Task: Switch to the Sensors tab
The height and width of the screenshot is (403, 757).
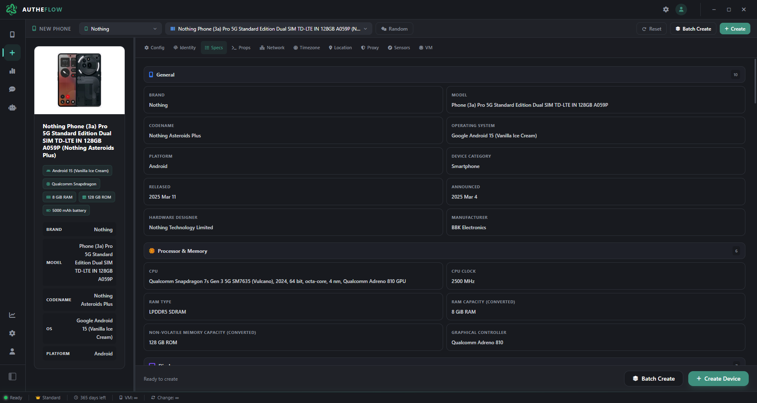Action: point(399,48)
